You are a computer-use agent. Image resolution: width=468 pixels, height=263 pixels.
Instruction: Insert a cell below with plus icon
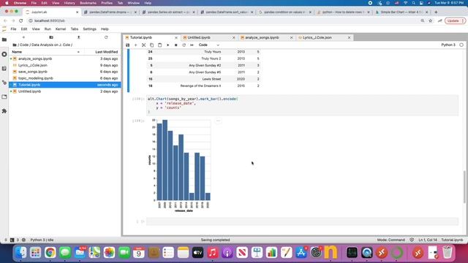click(x=135, y=45)
